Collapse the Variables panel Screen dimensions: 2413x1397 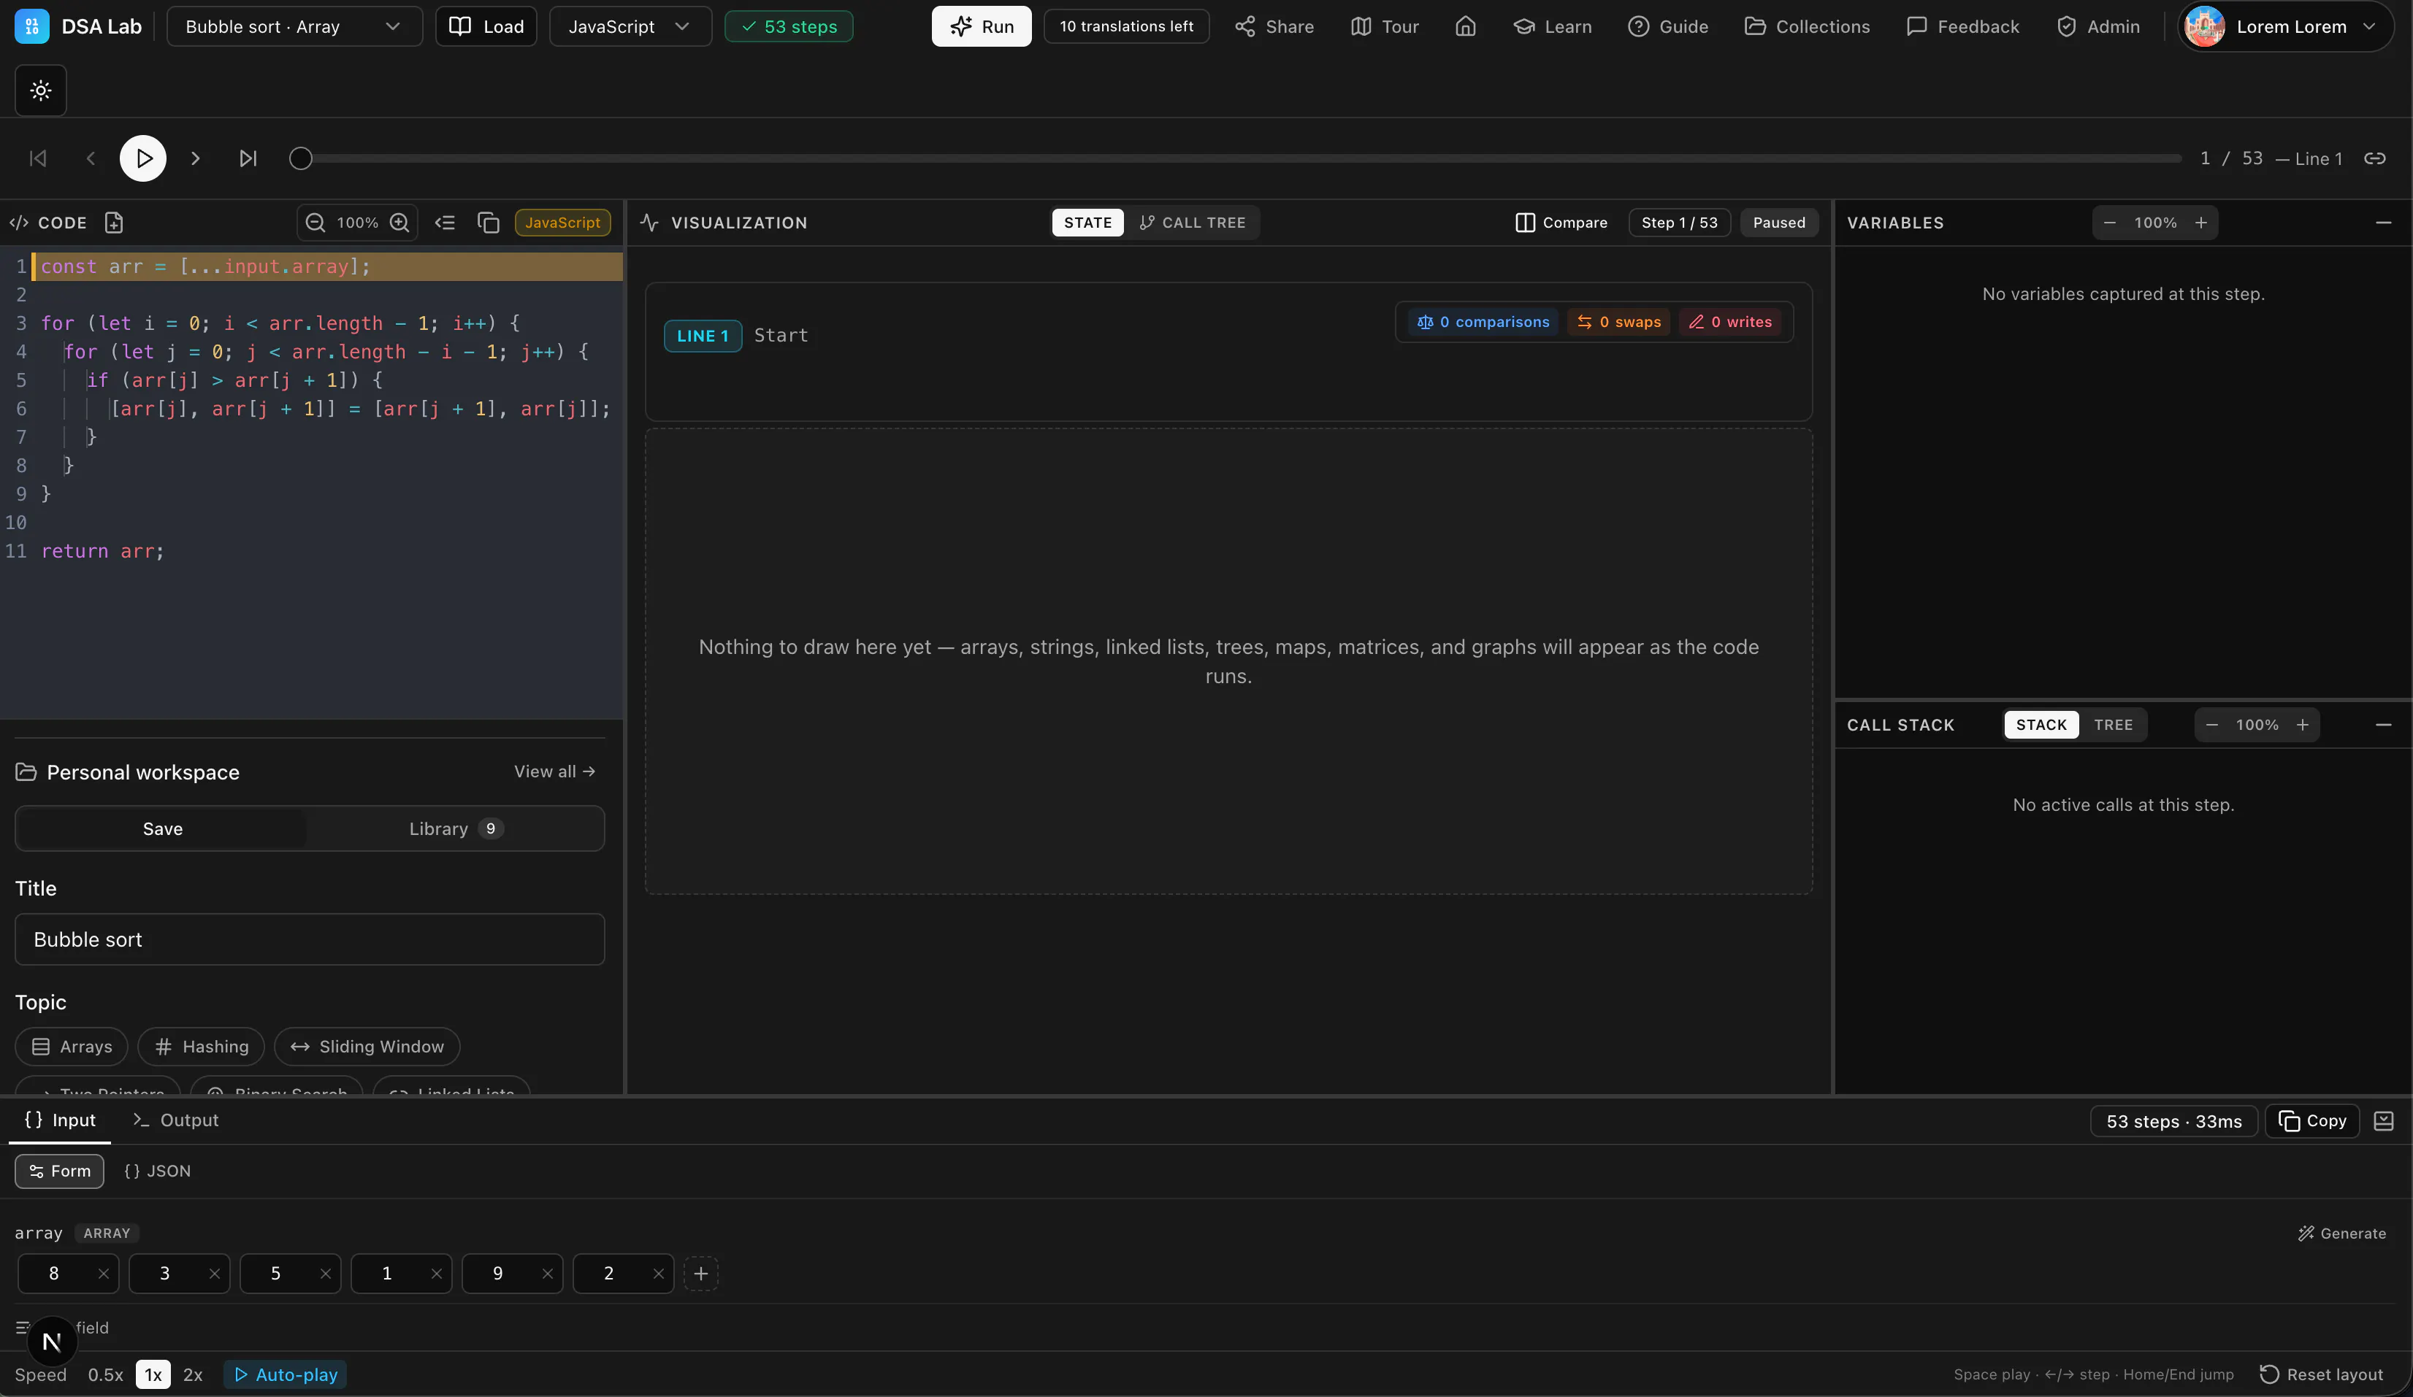click(x=2383, y=223)
